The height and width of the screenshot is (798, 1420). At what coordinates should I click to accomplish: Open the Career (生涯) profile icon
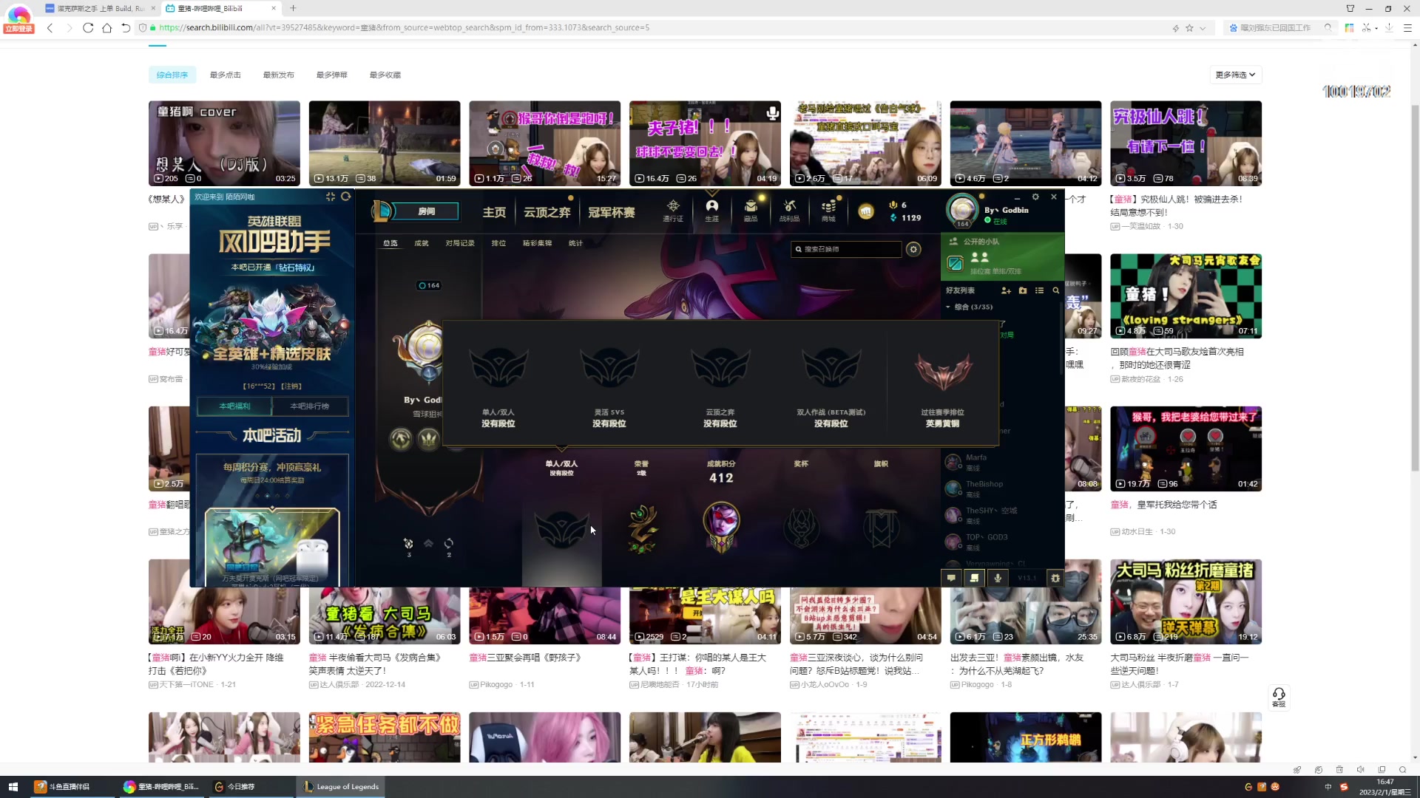tap(711, 209)
